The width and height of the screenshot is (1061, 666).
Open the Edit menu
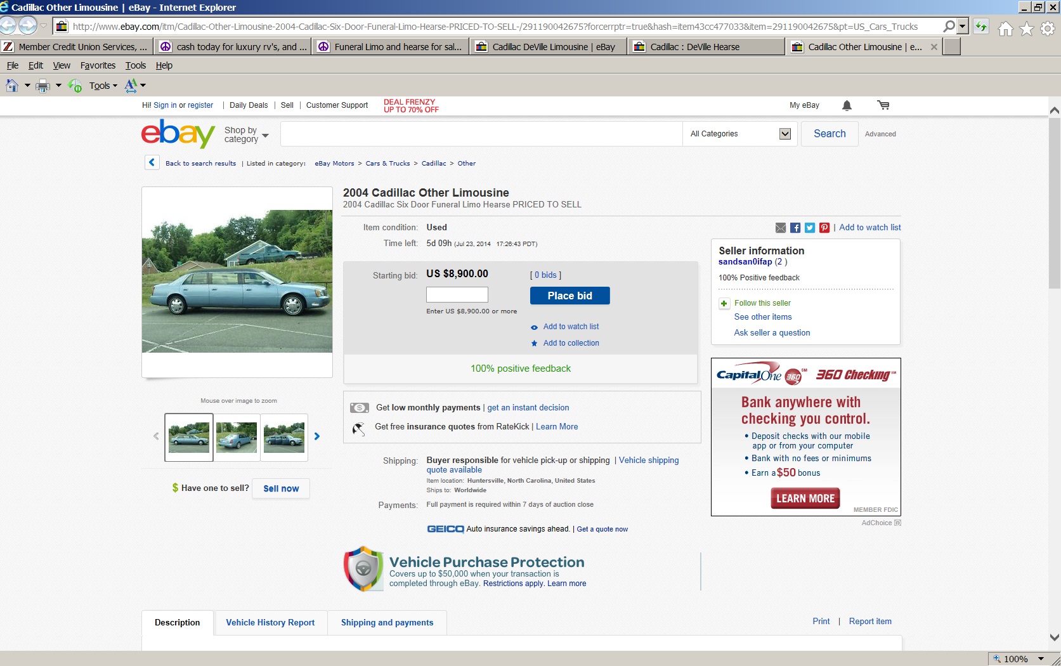click(x=36, y=65)
